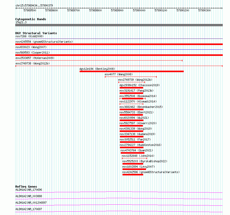Click the esv1602894 (Levy2007) red bar
Image resolution: width=230 pixels, height=215 pixels.
(x=134, y=169)
